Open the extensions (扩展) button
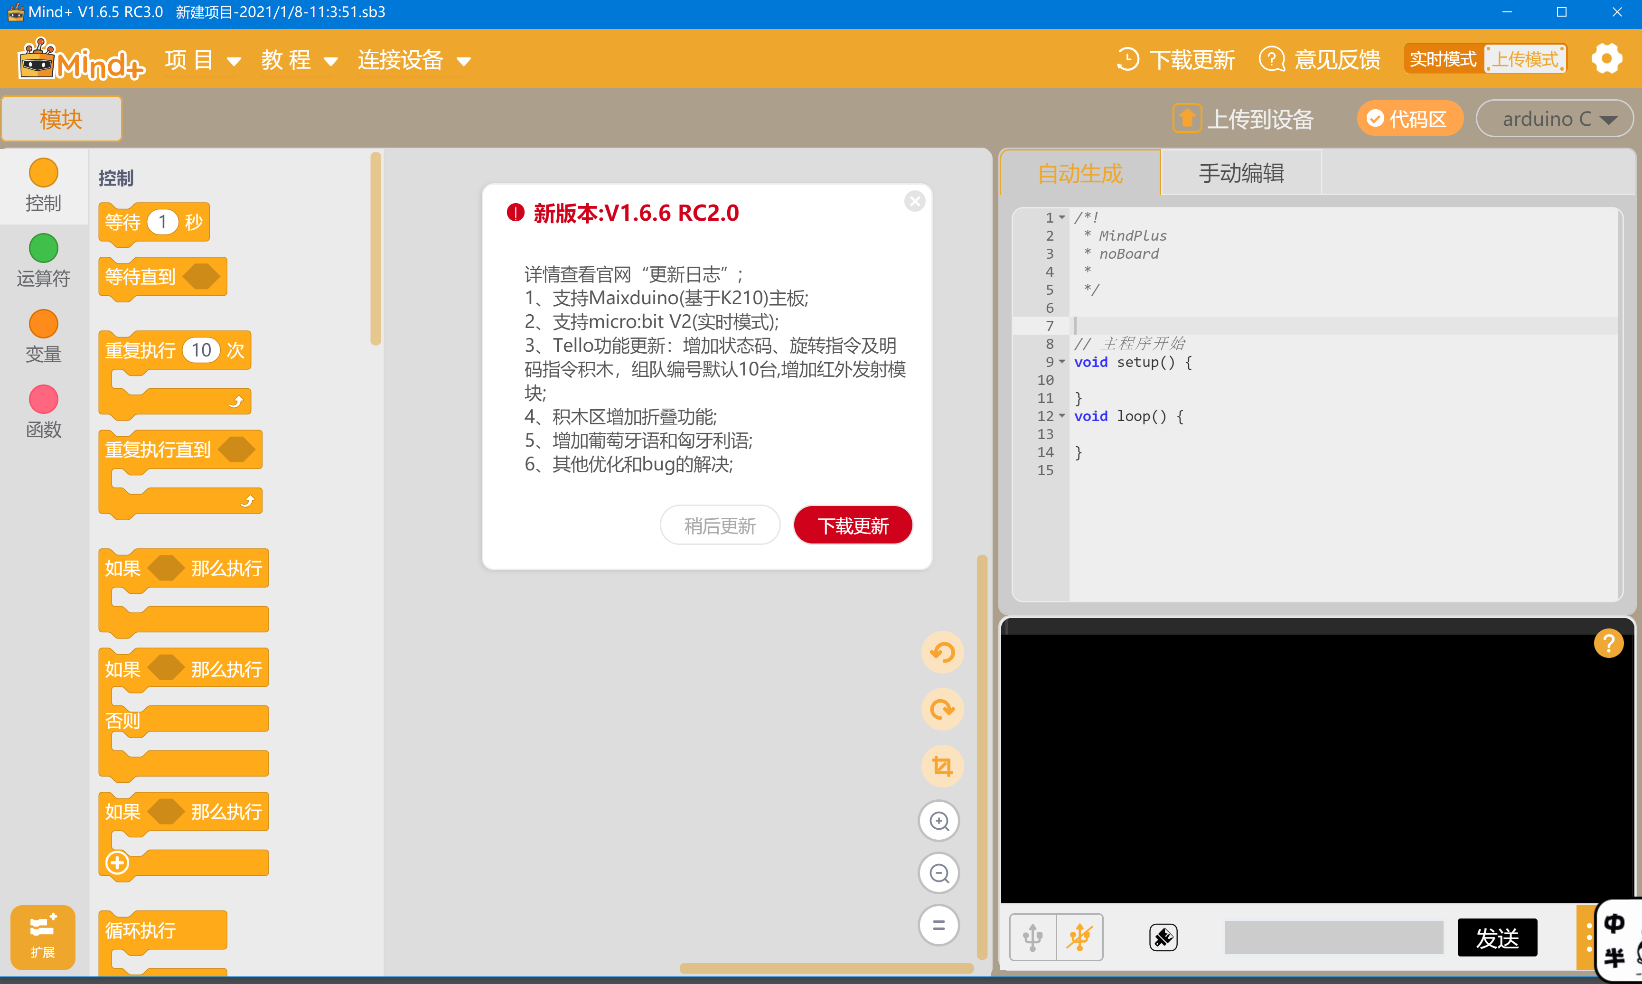Screen dimensions: 1642x984 coord(42,937)
